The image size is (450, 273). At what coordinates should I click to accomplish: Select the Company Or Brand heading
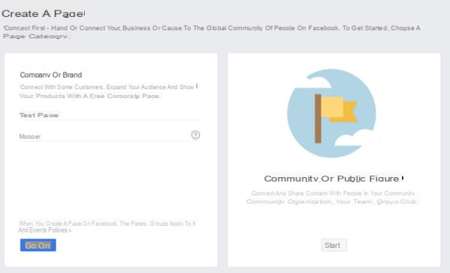51,75
